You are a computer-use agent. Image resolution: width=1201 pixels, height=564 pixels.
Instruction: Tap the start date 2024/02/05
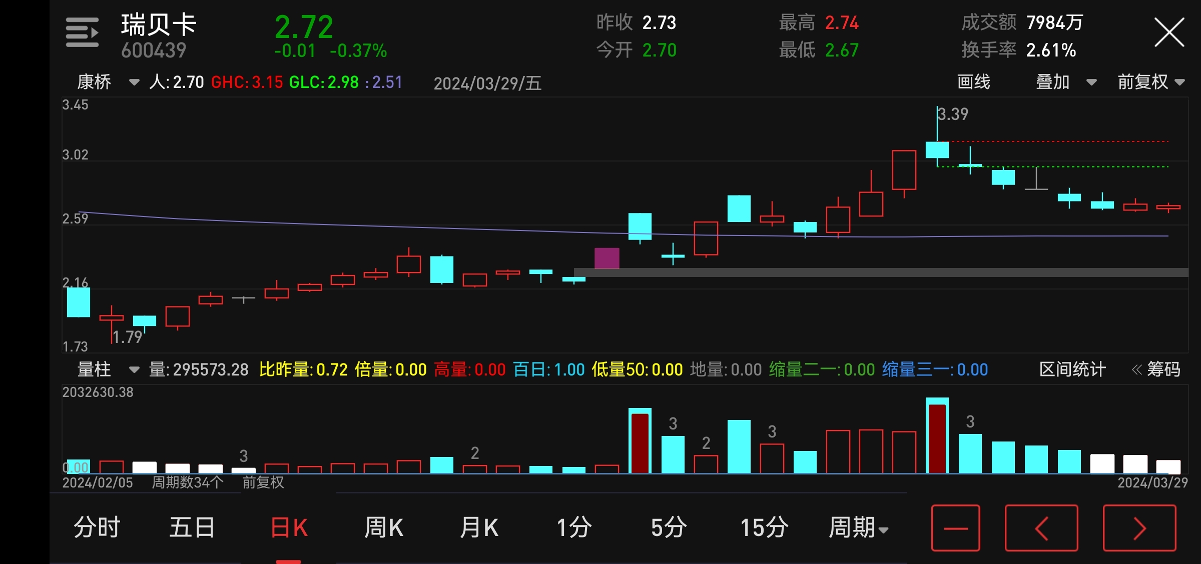point(98,482)
